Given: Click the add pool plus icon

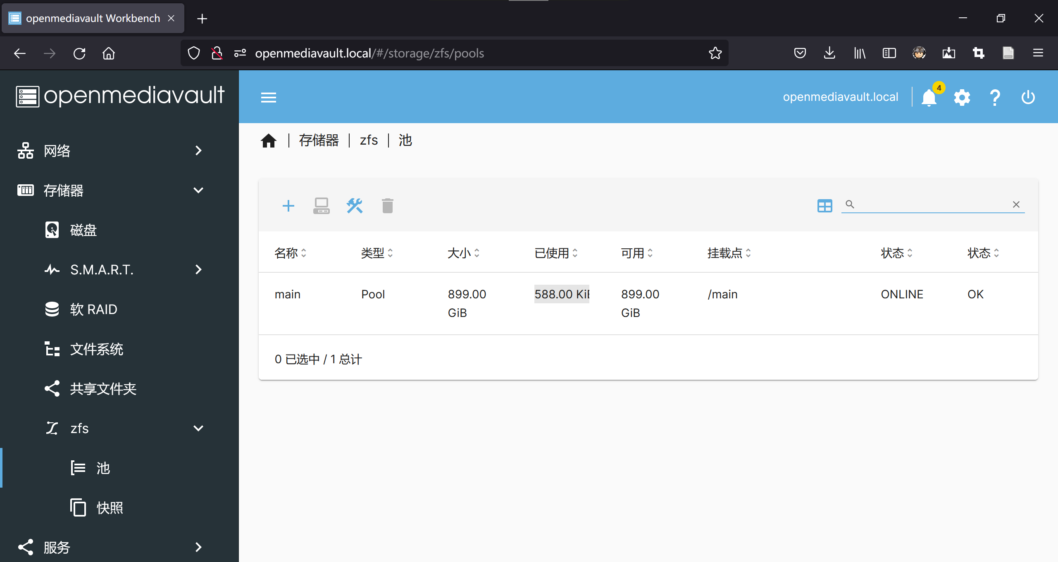Looking at the screenshot, I should (288, 205).
